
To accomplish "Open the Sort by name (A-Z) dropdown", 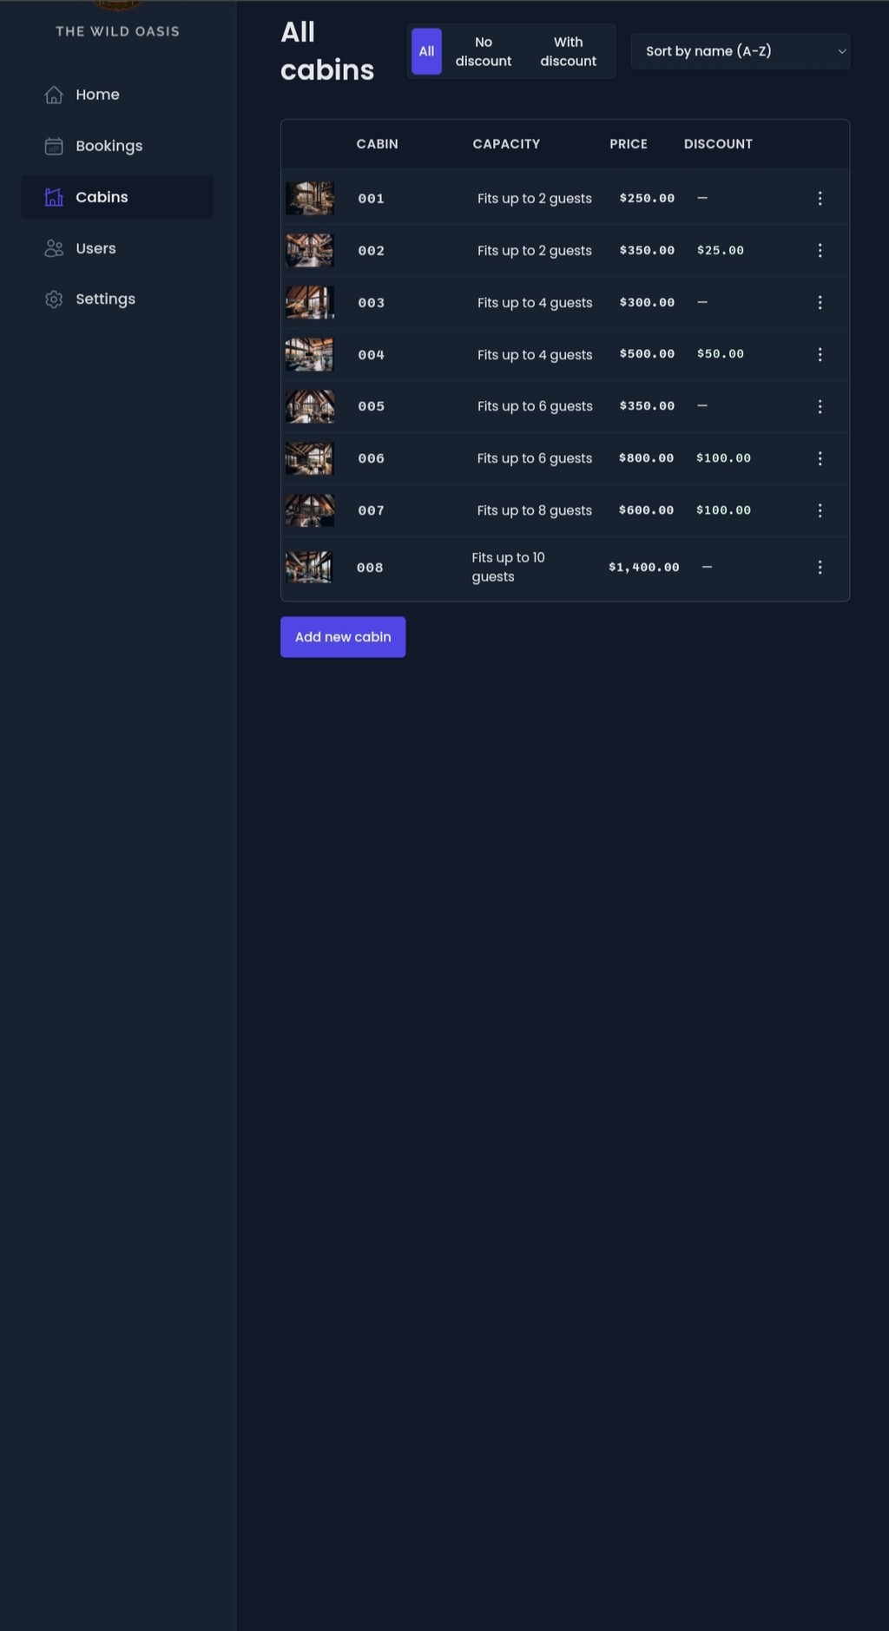I will (740, 51).
